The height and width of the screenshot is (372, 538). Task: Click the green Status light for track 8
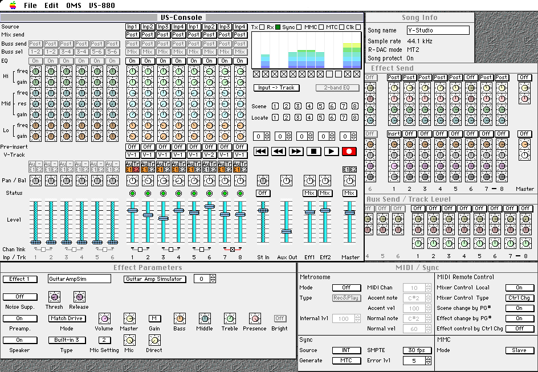(x=240, y=193)
